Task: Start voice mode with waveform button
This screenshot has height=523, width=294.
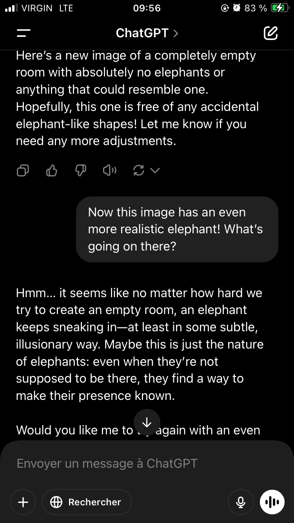Action: 272,502
